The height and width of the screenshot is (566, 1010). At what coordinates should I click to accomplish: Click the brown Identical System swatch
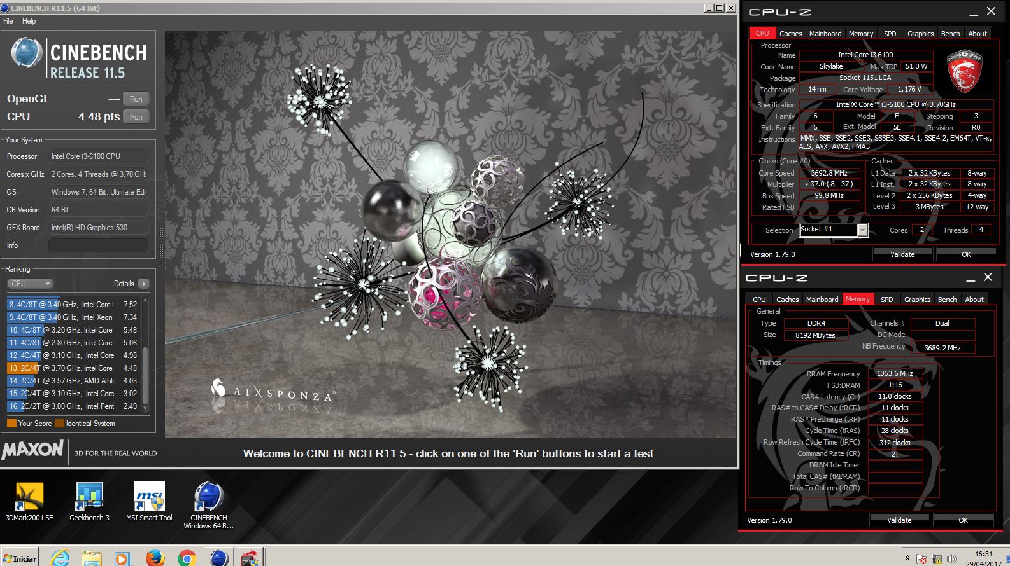[59, 424]
